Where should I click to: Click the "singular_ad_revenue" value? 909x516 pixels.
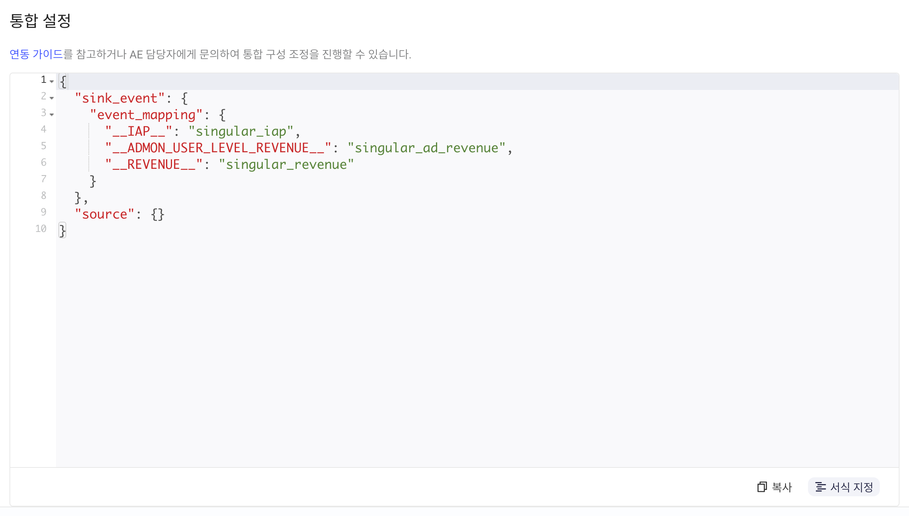point(426,148)
